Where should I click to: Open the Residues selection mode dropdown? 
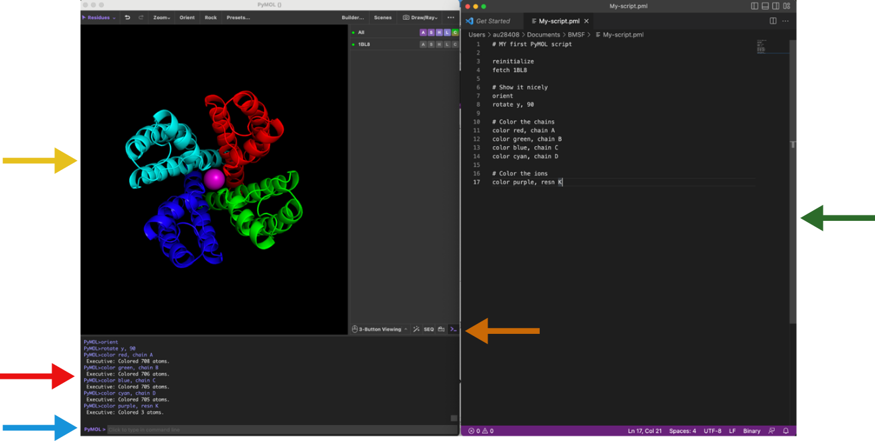(98, 17)
